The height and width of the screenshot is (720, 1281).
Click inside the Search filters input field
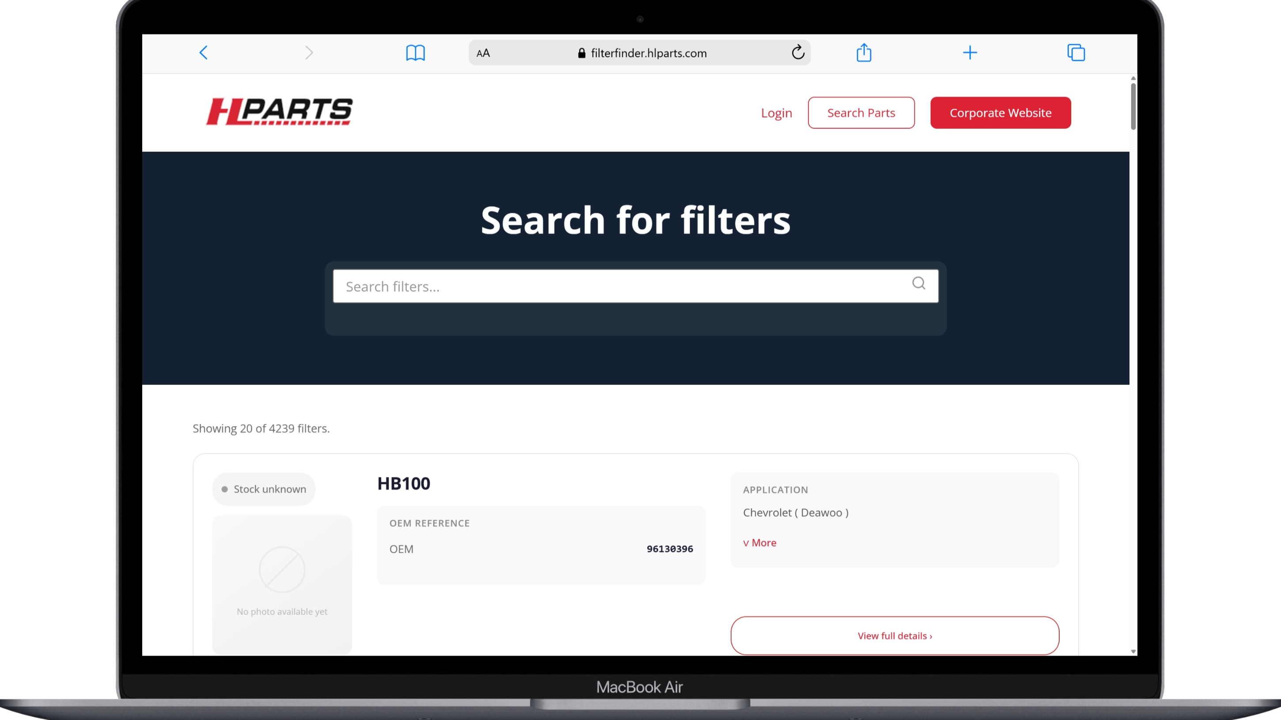tap(597, 286)
